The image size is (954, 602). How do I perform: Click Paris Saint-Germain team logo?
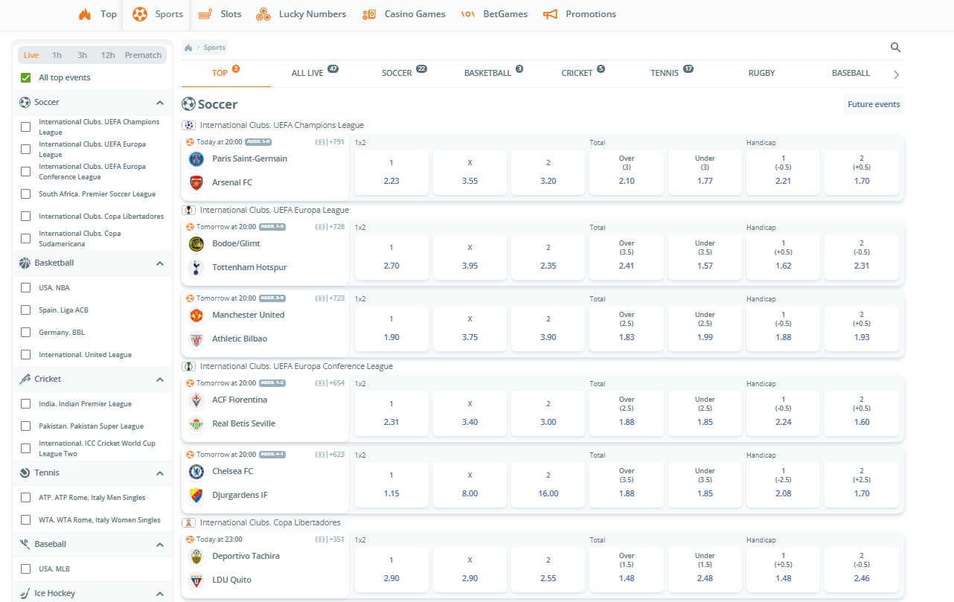196,158
